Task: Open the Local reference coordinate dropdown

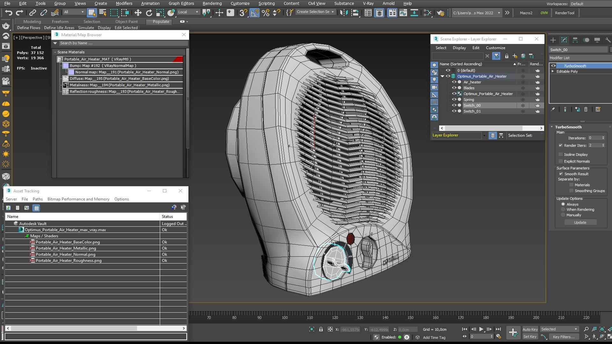Action: 188,12
